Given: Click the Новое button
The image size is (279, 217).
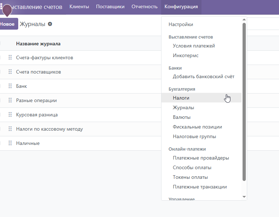Looking at the screenshot, I should pyautogui.click(x=8, y=24).
